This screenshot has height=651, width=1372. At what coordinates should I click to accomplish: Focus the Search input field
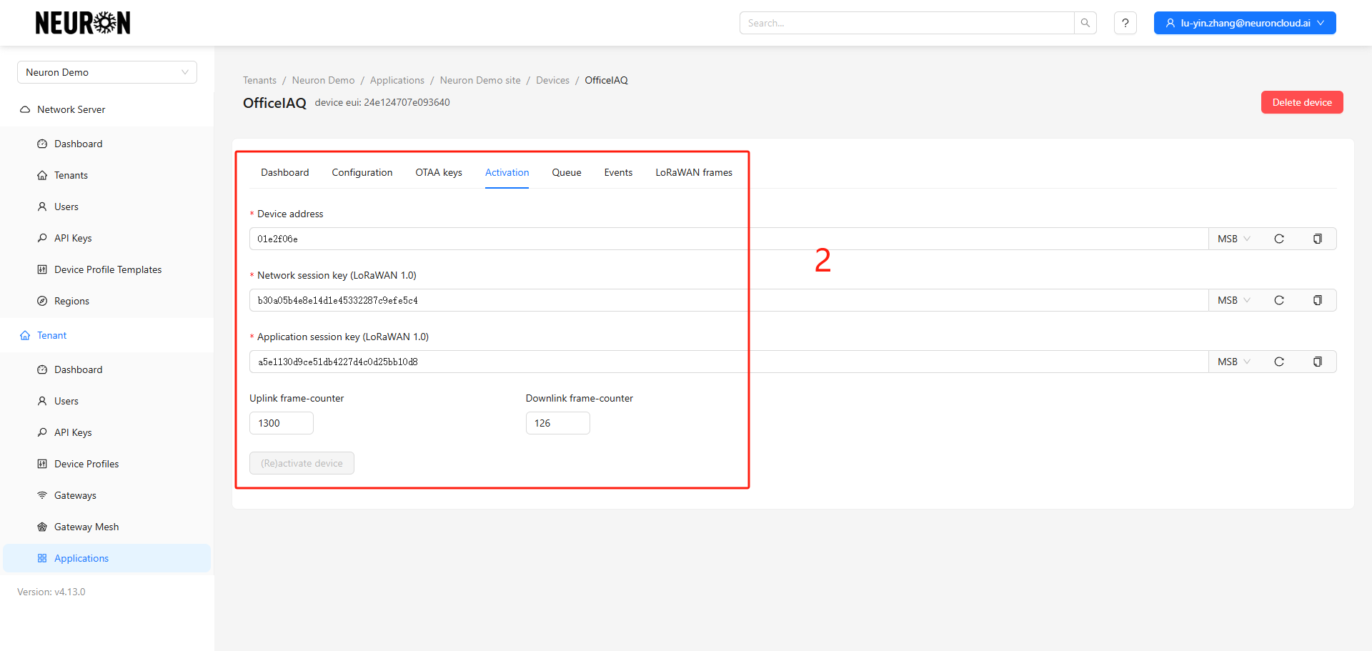(907, 23)
